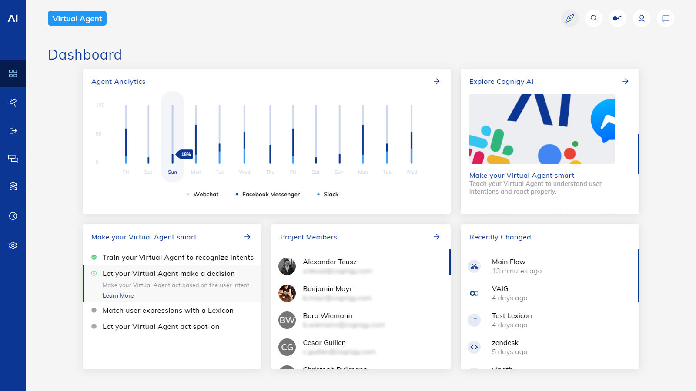Toggle Webchat legend in analytics chart

tap(205, 195)
